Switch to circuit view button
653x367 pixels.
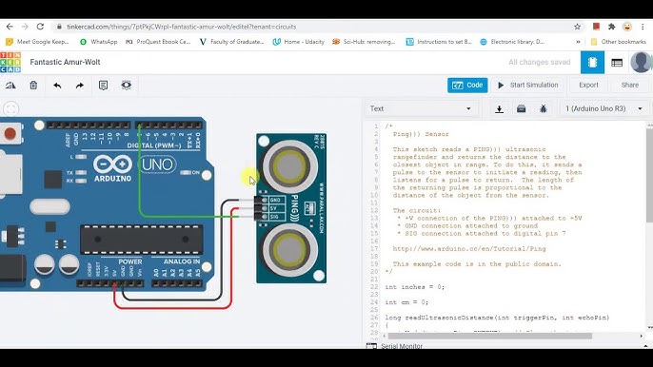click(592, 63)
